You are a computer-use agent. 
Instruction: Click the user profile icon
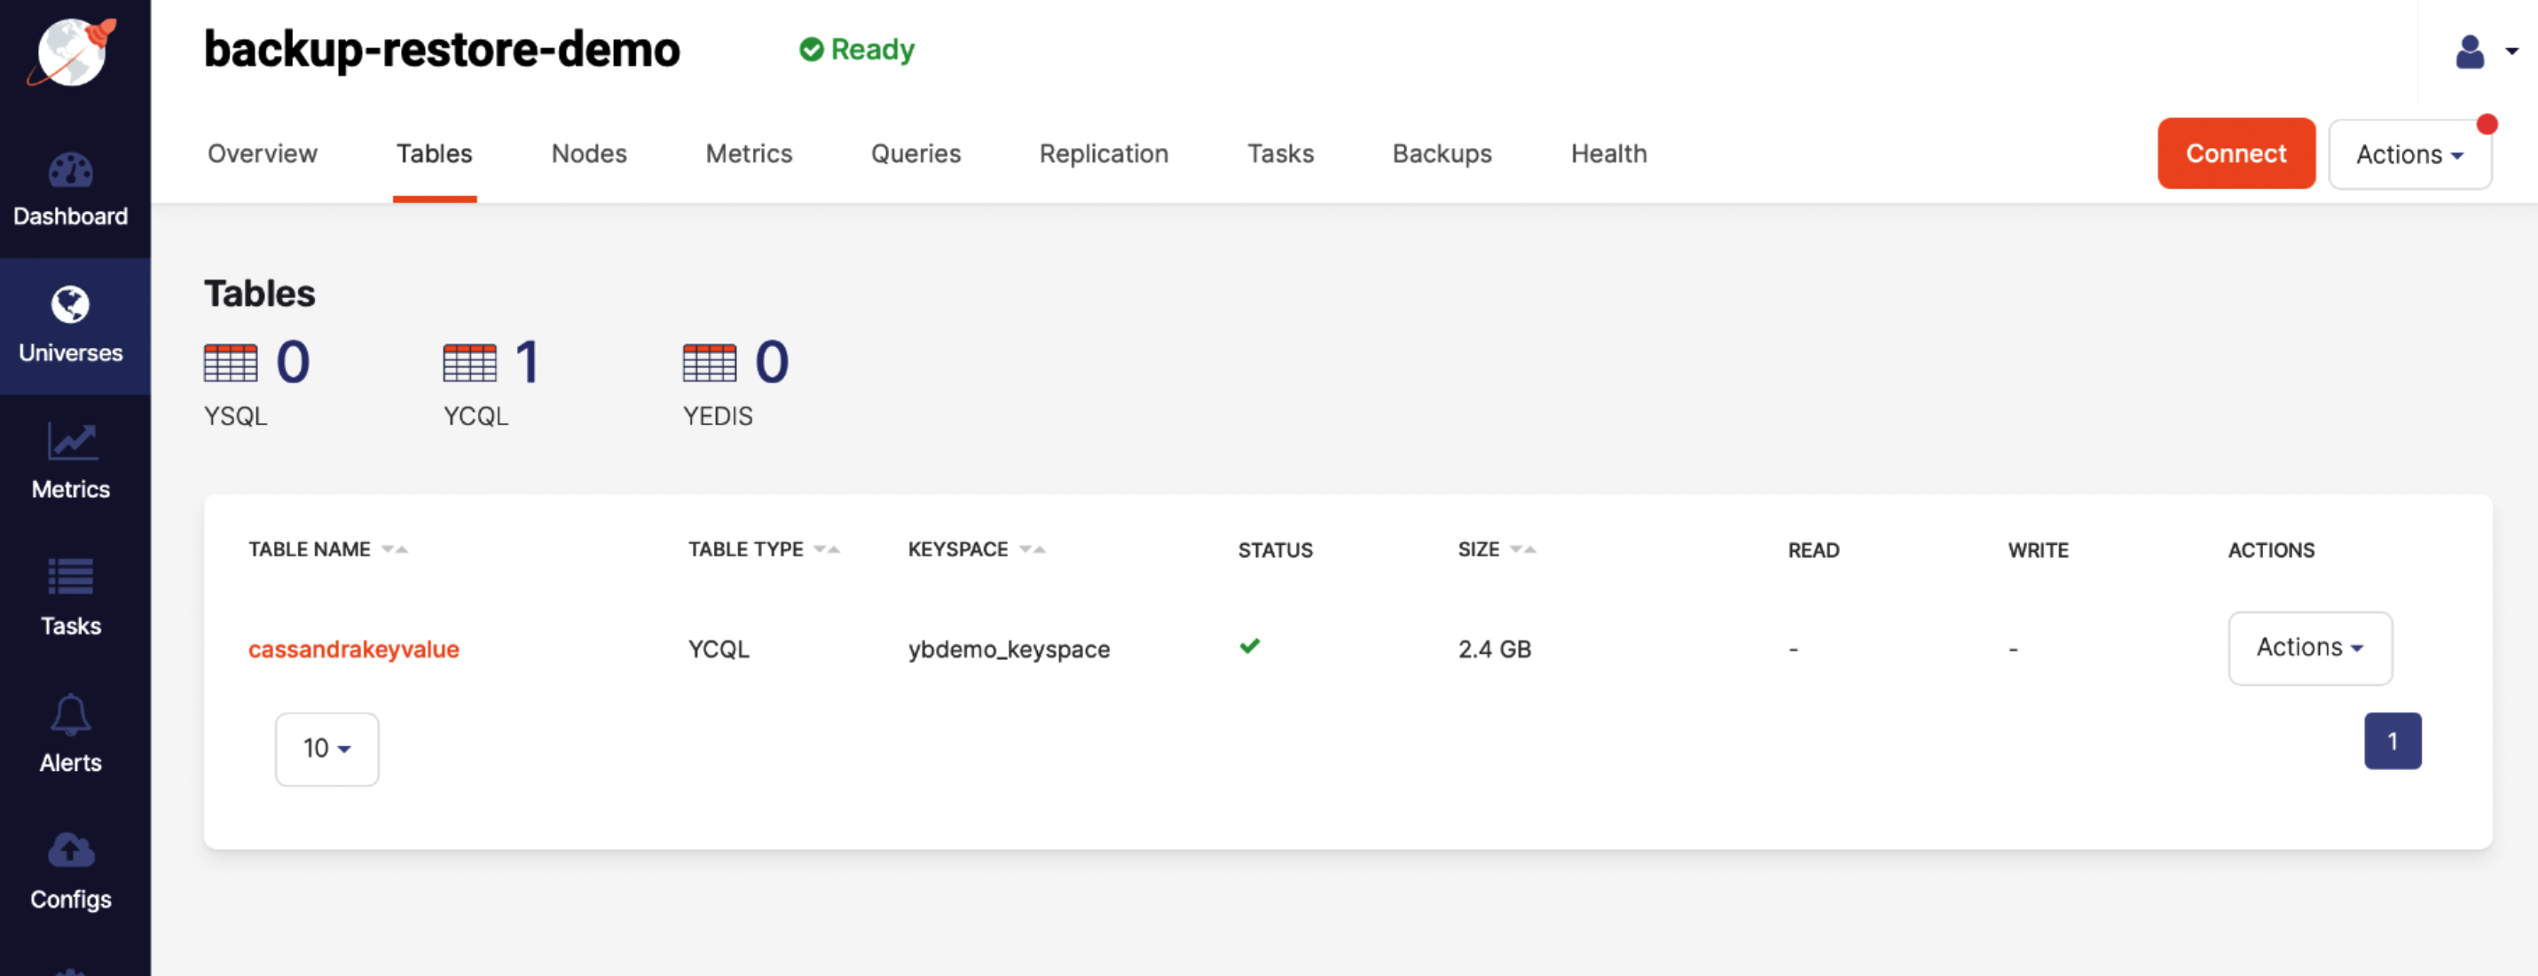[x=2469, y=51]
